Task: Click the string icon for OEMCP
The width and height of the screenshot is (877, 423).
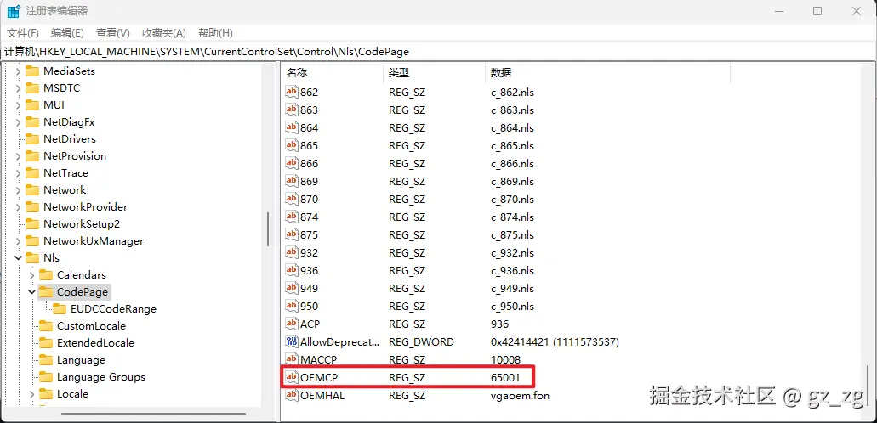Action: (x=292, y=378)
